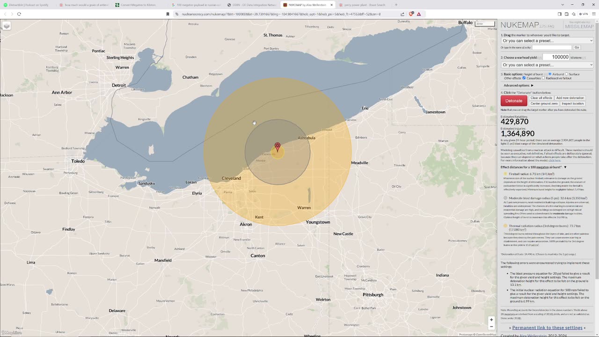Screen dimensions: 599x337
Task: Expand the Advanced options section
Action: [519, 85]
